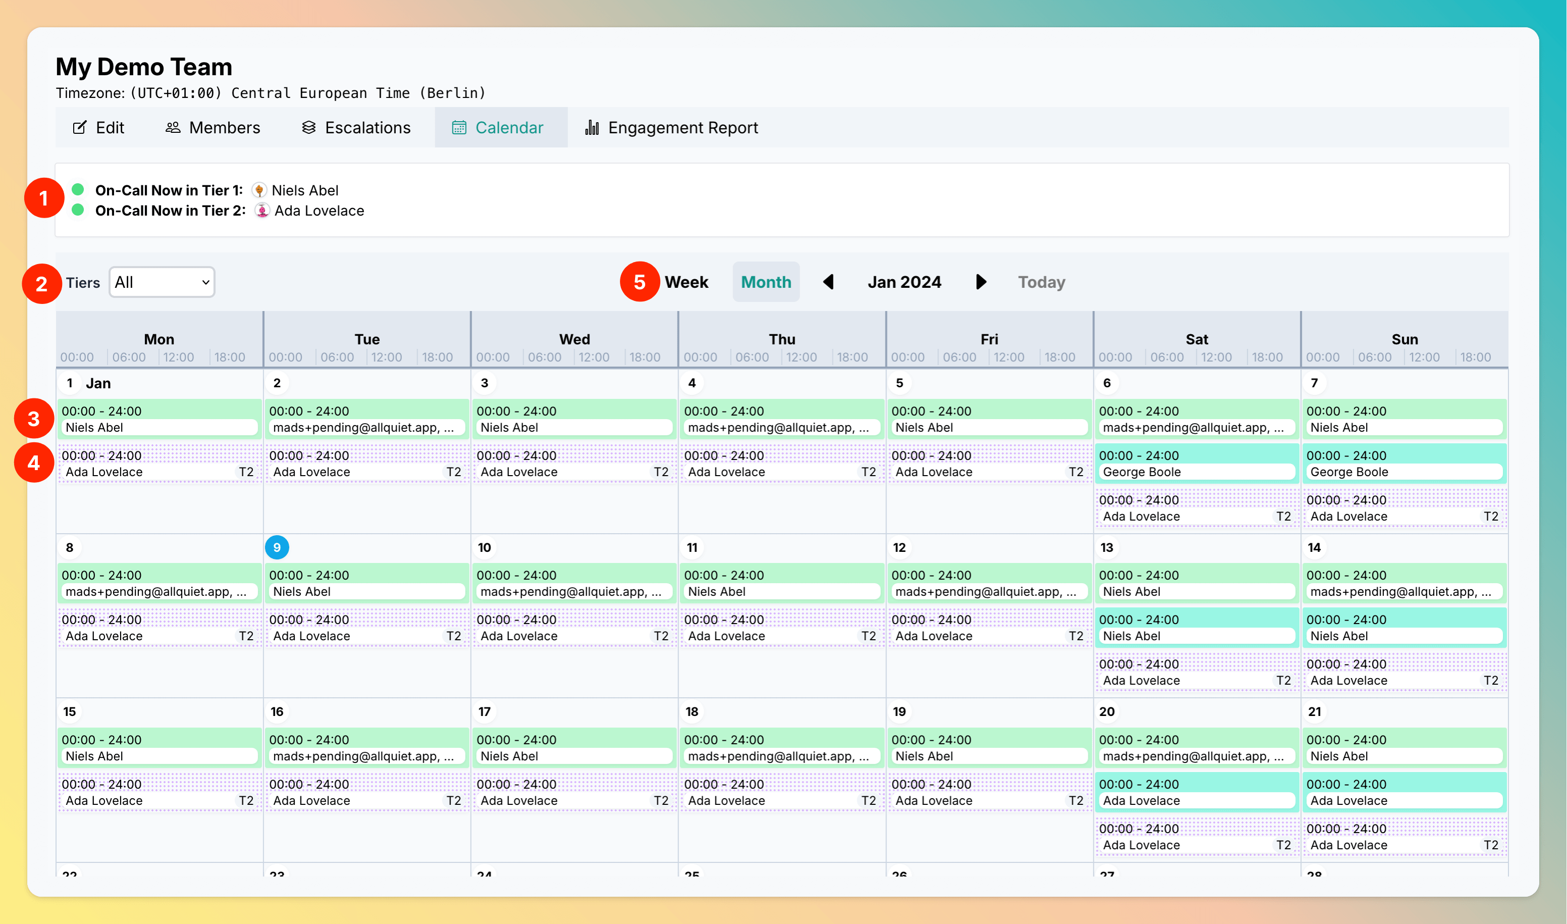The width and height of the screenshot is (1567, 924).
Task: Click the Escalations layers icon
Action: (309, 128)
